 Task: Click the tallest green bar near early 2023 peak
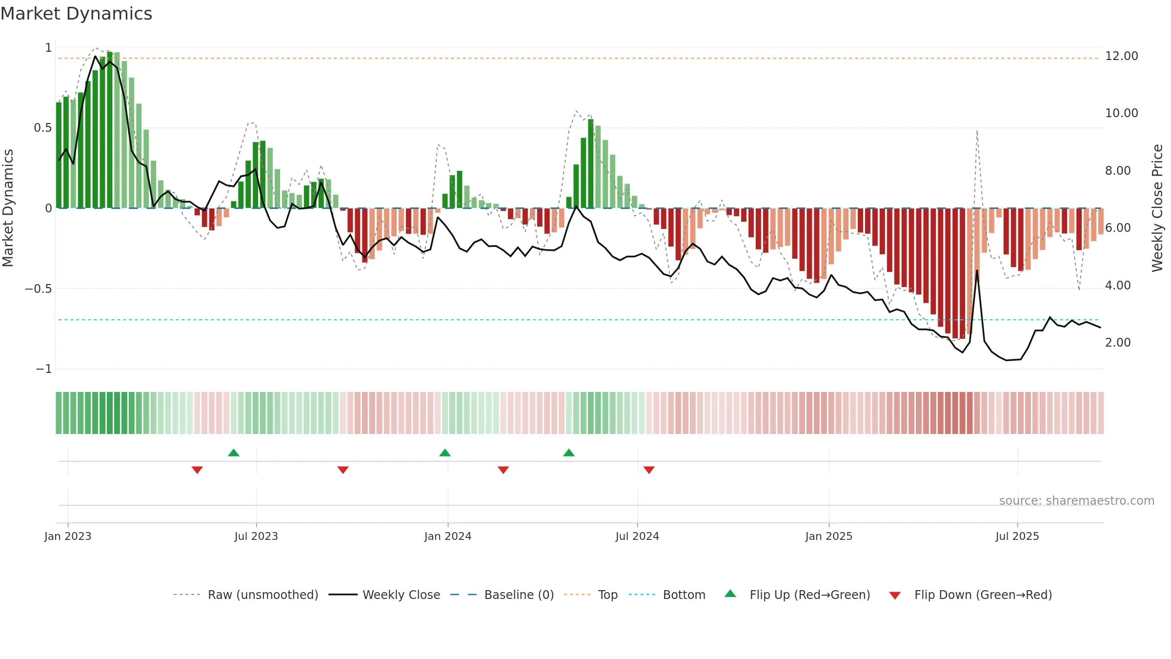[110, 130]
